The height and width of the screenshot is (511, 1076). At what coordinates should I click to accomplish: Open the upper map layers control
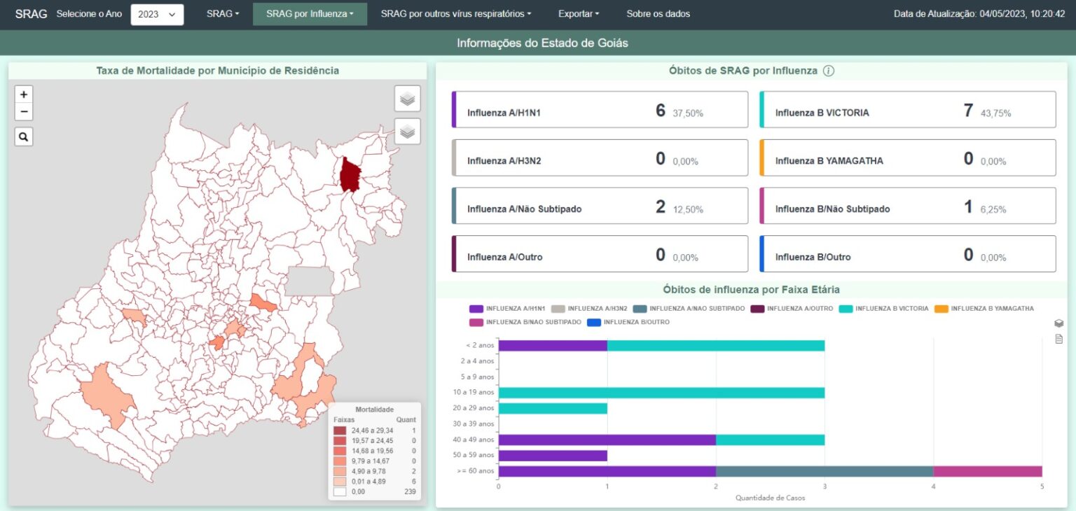408,99
